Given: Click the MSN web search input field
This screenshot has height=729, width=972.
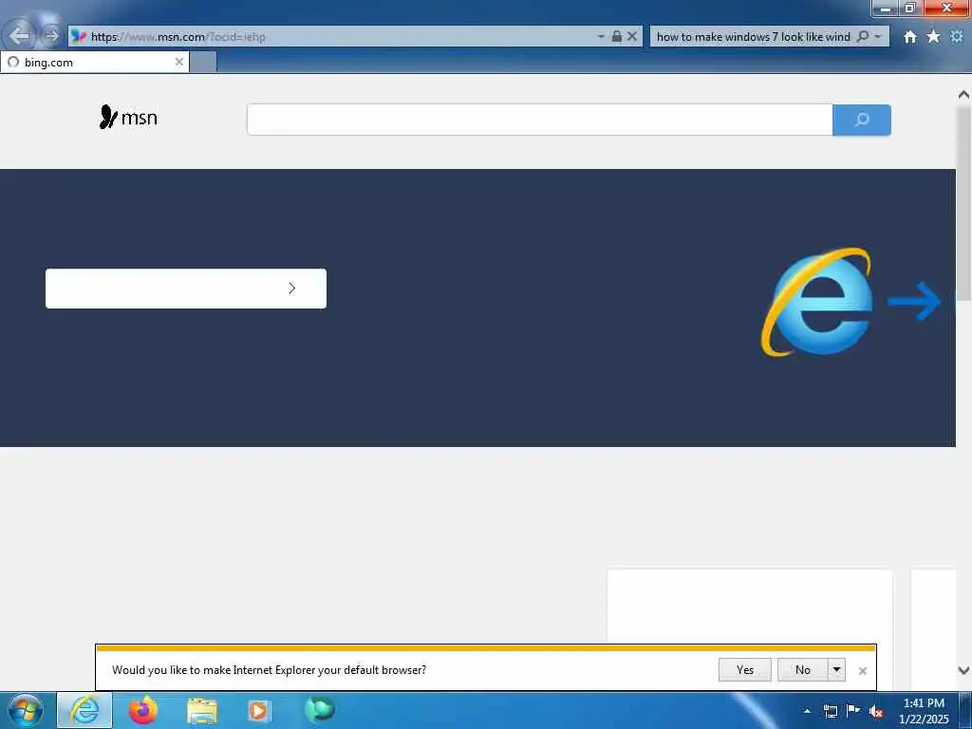Looking at the screenshot, I should coord(539,120).
